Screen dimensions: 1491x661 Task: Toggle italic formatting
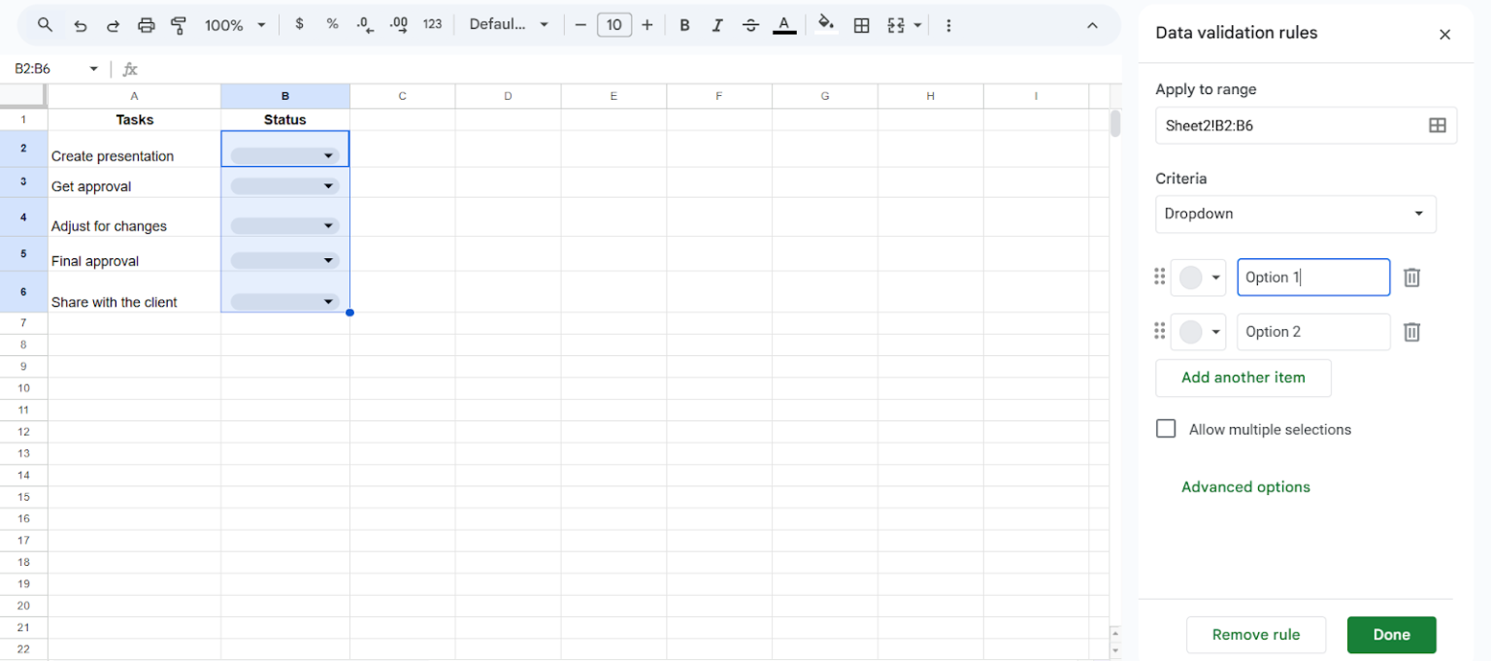coord(717,24)
